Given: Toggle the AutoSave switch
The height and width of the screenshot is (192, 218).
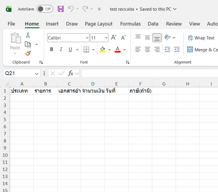Looking at the screenshot, I should (x=45, y=9).
